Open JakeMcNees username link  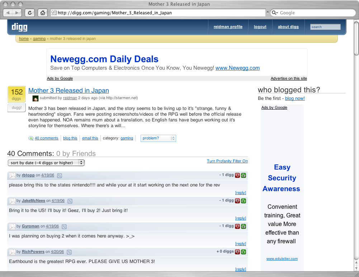pyautogui.click(x=33, y=200)
